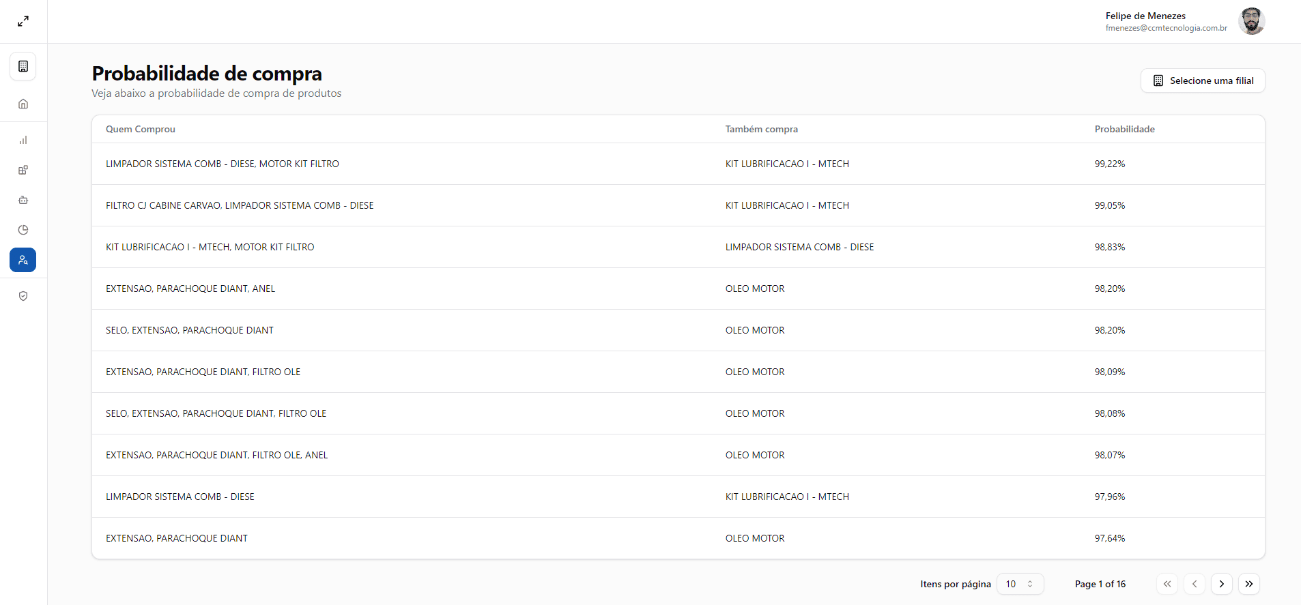The image size is (1301, 605).
Task: Go to the home icon in sidebar
Action: point(23,104)
